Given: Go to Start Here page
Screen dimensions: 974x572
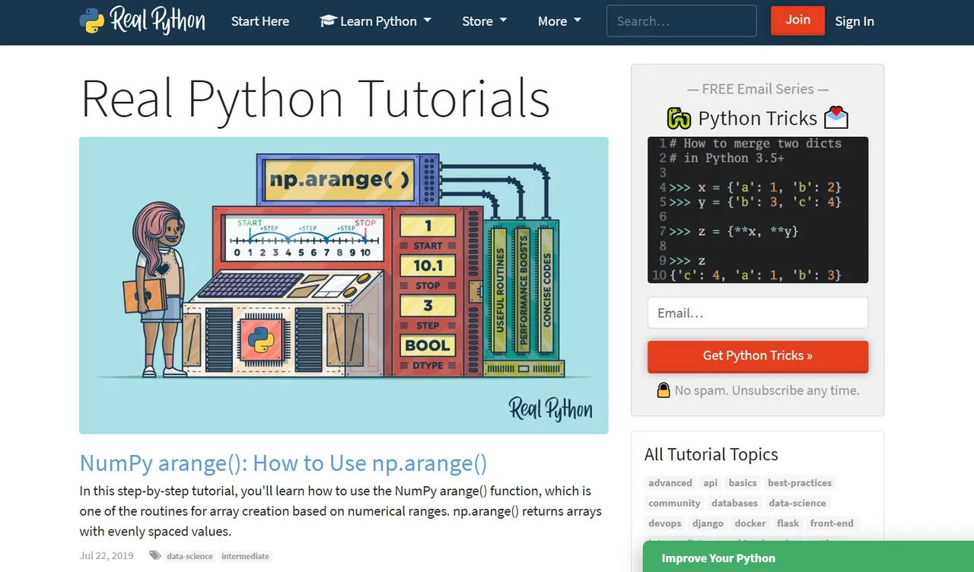Looking at the screenshot, I should 260,21.
